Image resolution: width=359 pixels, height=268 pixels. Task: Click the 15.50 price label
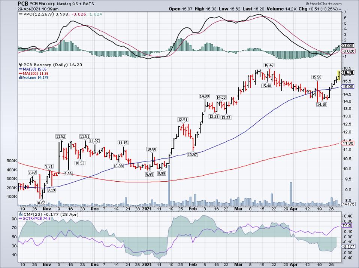(x=317, y=77)
